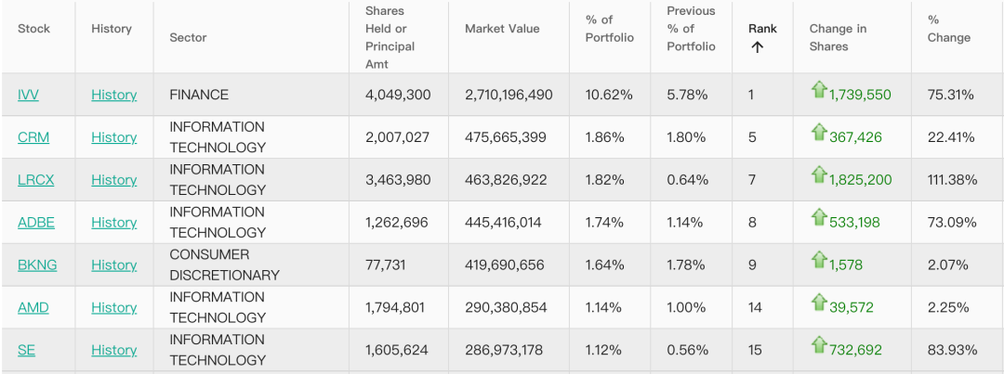The width and height of the screenshot is (1004, 374).
Task: Click the green arrow in LRCX row
Action: pyautogui.click(x=818, y=175)
